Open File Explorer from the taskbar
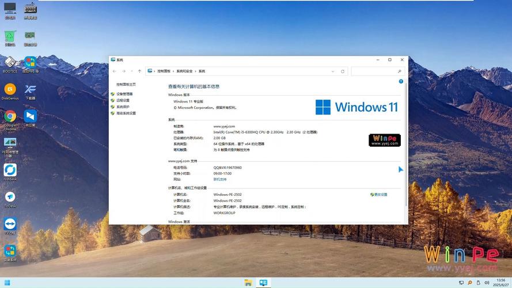 coord(248,282)
